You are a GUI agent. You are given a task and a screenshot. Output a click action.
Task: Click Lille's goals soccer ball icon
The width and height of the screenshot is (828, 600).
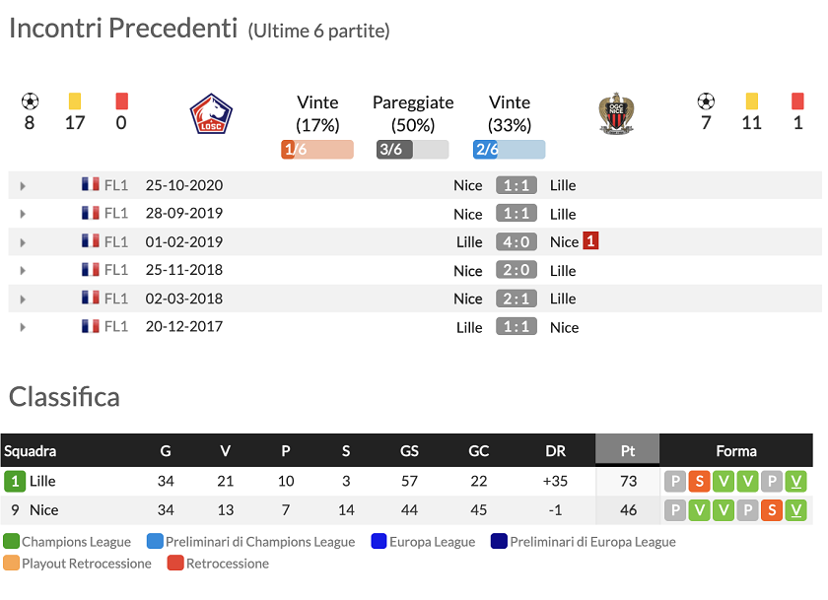point(30,101)
